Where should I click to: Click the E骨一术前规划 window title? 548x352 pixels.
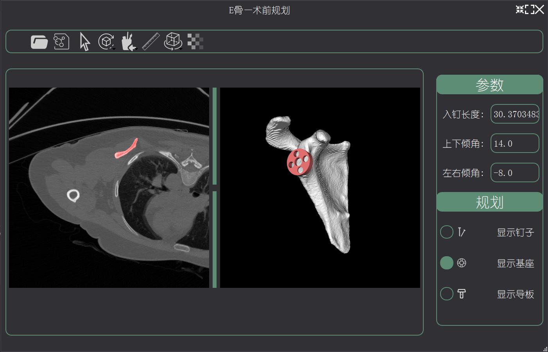pos(259,10)
